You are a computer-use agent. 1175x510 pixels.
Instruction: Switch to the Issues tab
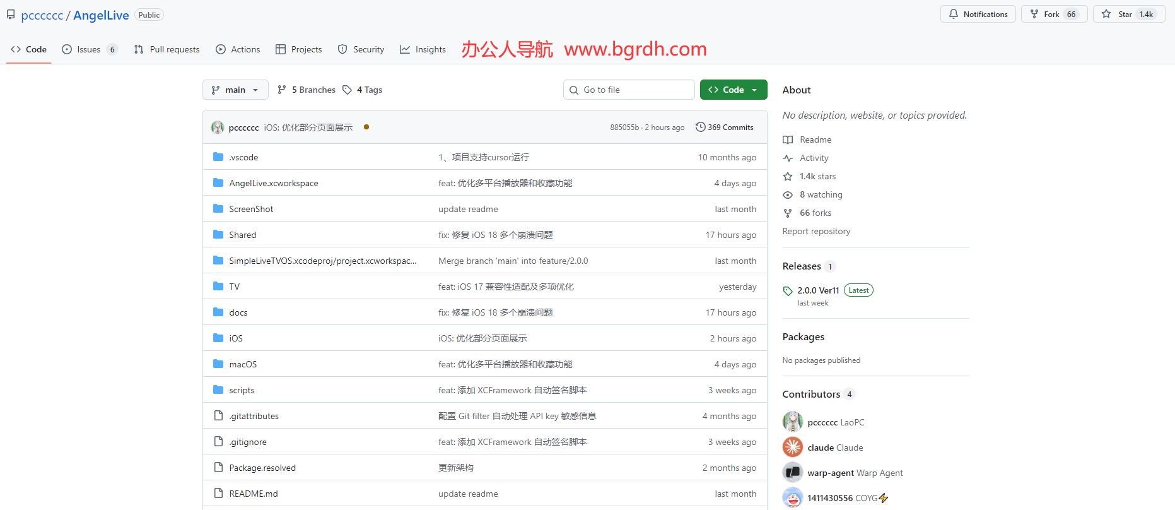[90, 49]
